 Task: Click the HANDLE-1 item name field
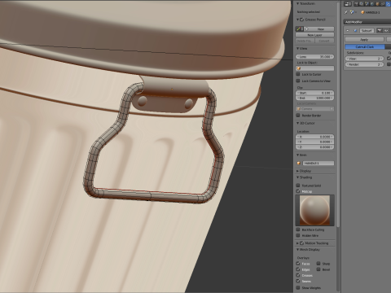coord(319,163)
